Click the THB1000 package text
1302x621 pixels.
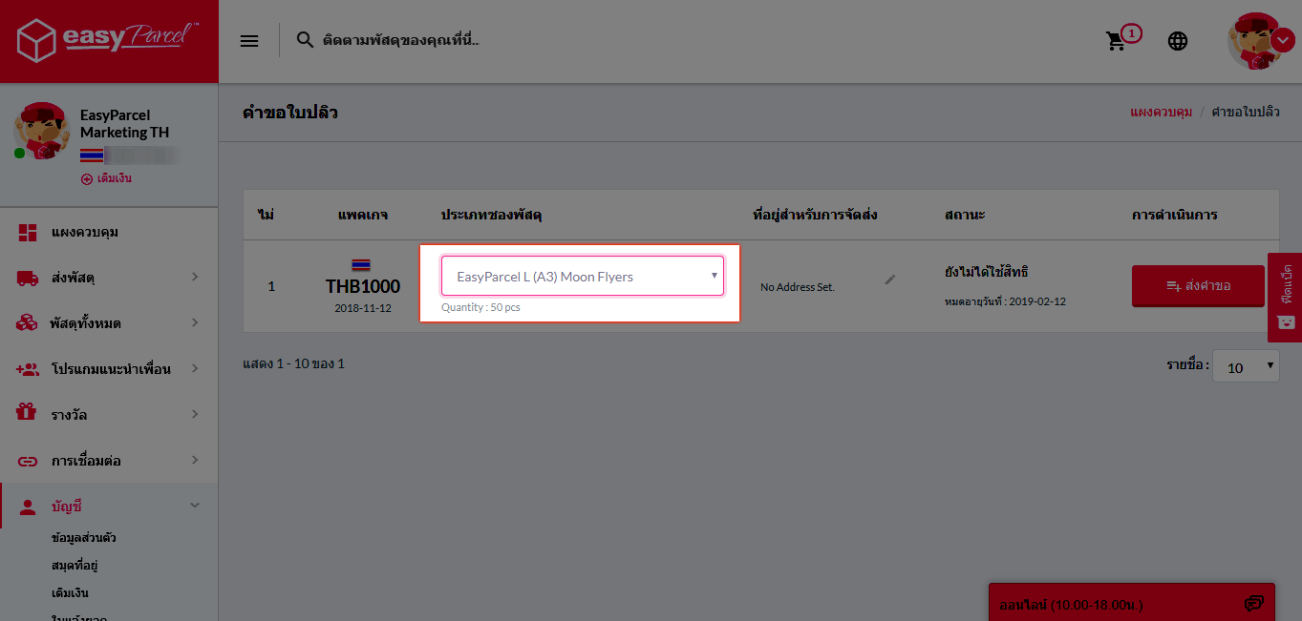[x=363, y=285]
